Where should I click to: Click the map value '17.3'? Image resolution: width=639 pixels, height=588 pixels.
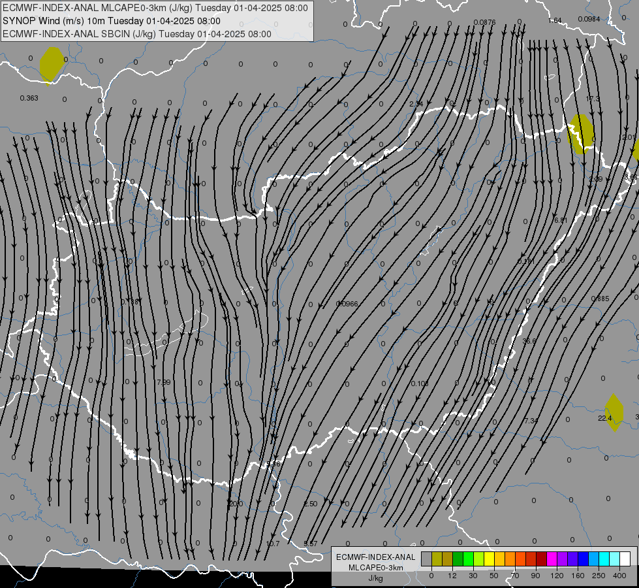click(593, 99)
